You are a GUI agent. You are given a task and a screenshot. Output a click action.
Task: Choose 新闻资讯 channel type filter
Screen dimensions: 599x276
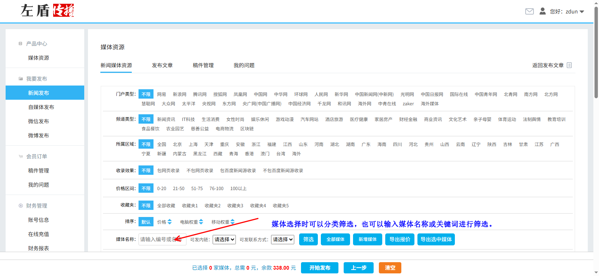166,120
